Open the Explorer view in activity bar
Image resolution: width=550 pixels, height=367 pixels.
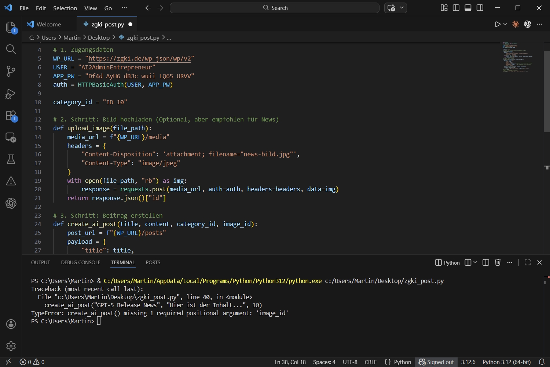tap(11, 28)
